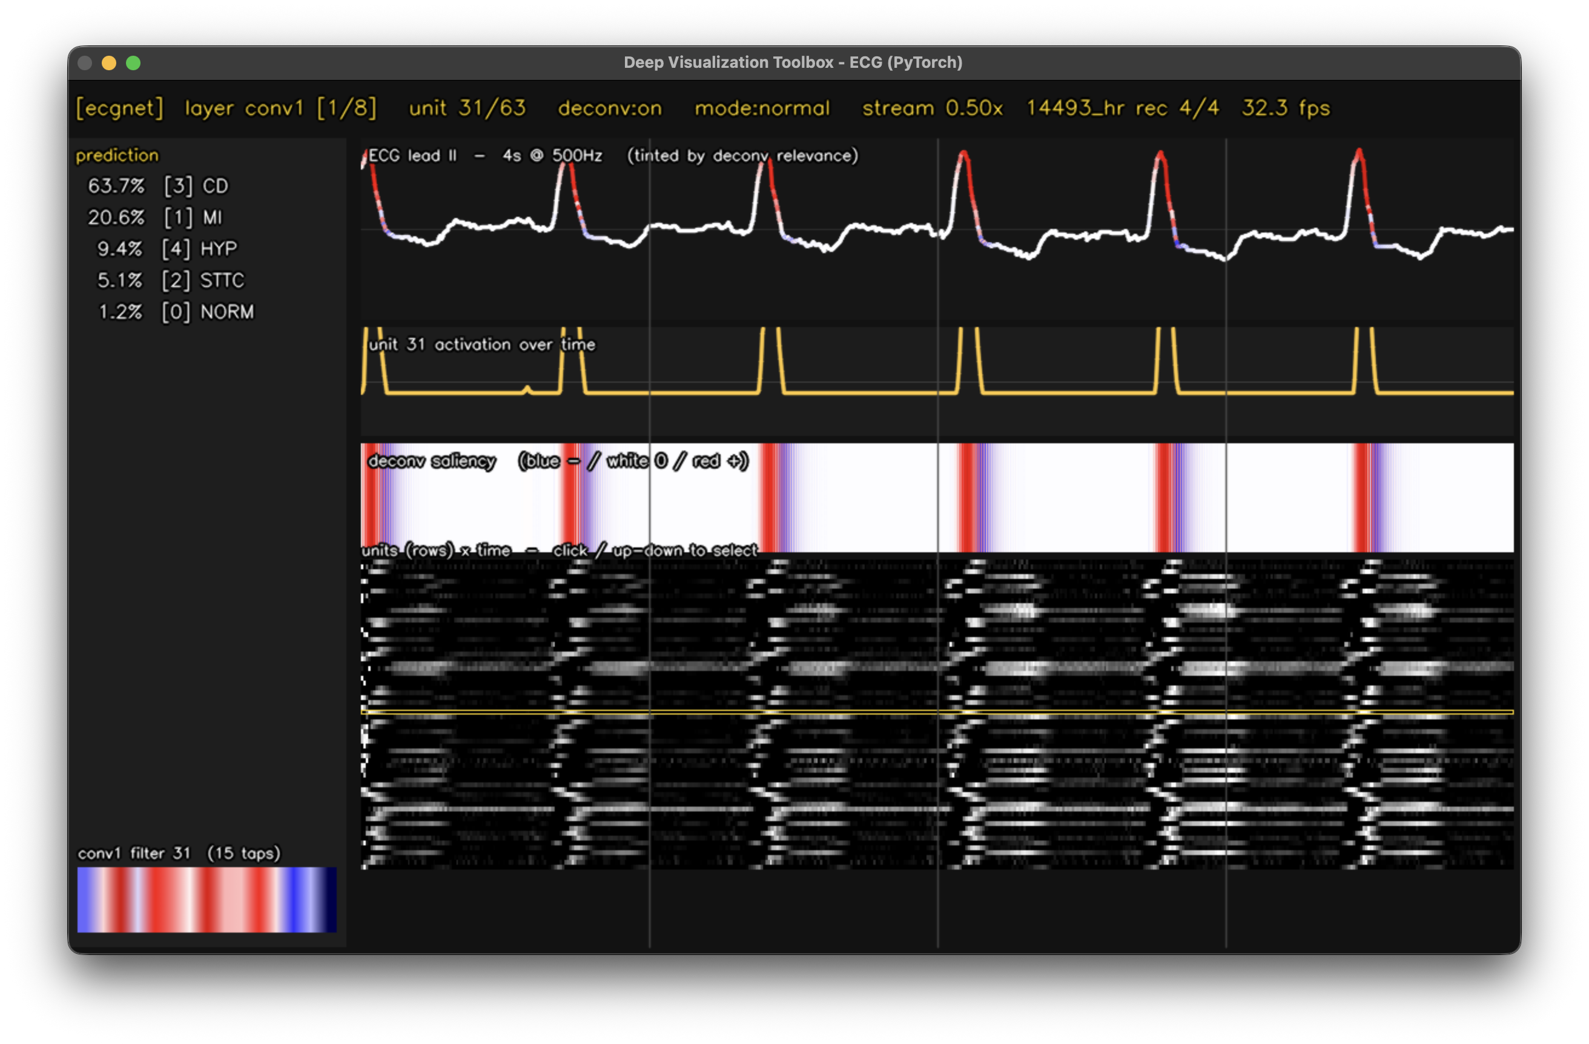The width and height of the screenshot is (1589, 1044).
Task: Click the 'deconv:on' status indicator
Action: [x=610, y=108]
